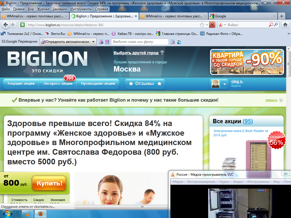Viewport: 291px width, 218px height.
Task: Click the Выйти logout link
Action: point(236,86)
